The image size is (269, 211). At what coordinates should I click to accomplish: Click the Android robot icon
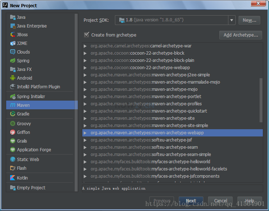click(x=13, y=78)
